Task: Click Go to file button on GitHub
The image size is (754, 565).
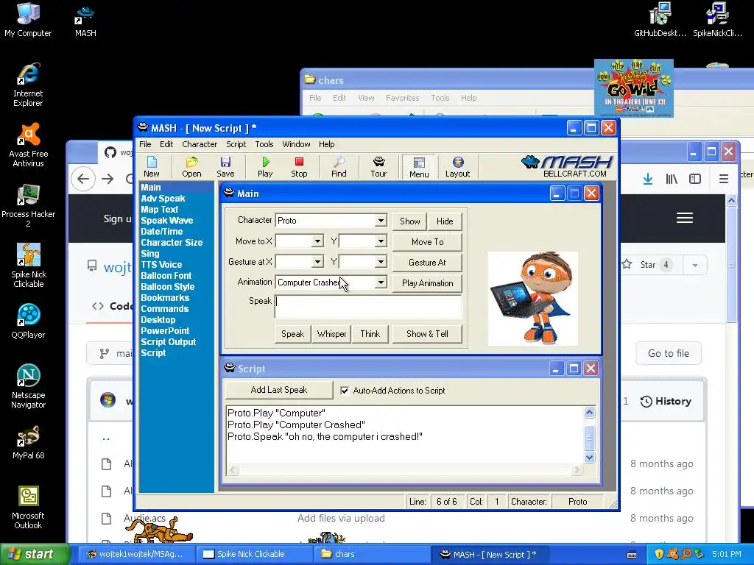Action: coord(669,354)
